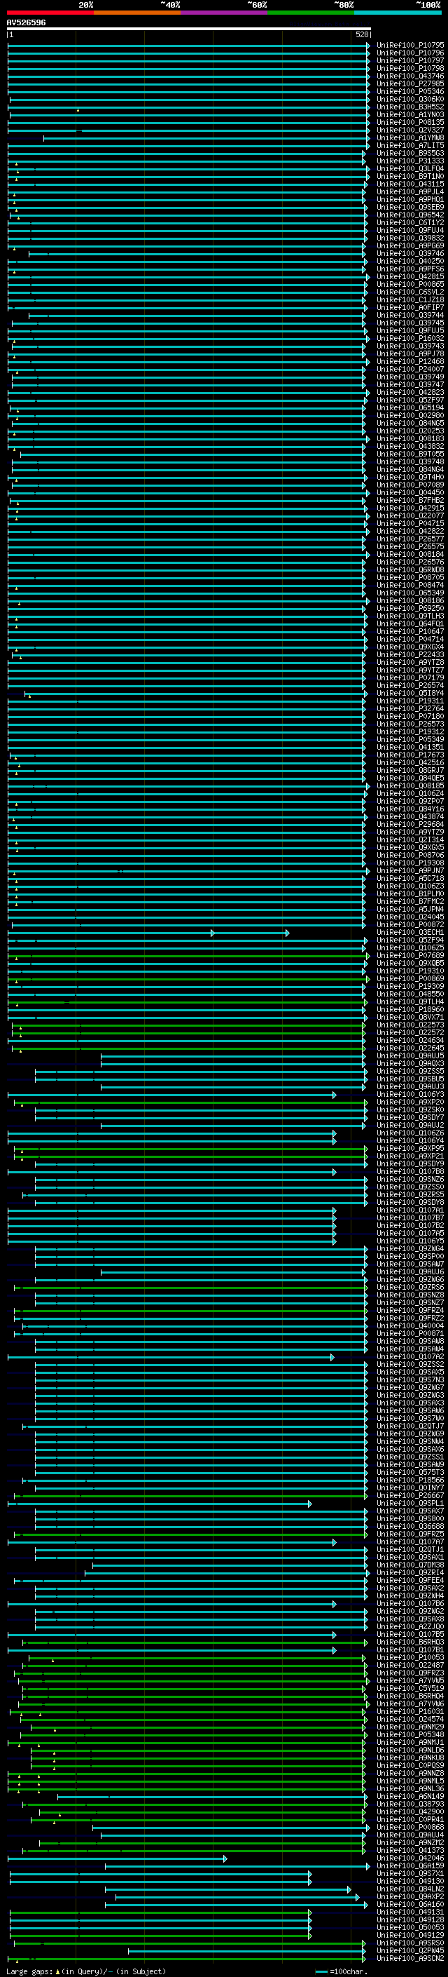The width and height of the screenshot is (448, 1977).
Task: Select hit label UniRef100_Q9SBU5
Action: (x=410, y=1079)
